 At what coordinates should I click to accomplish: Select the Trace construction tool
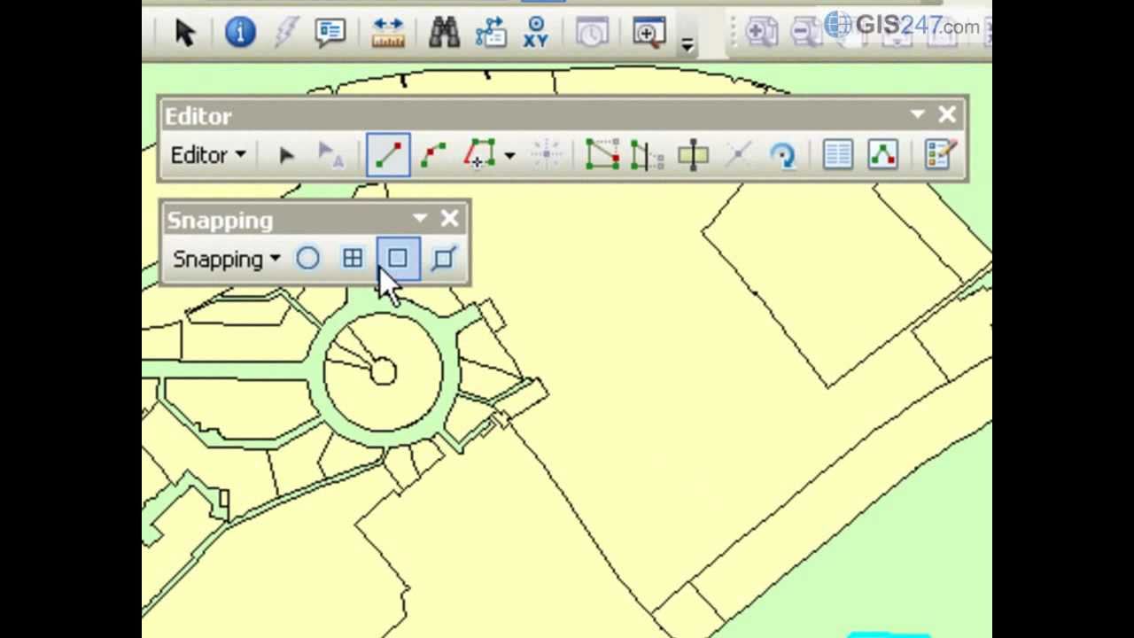pos(479,155)
